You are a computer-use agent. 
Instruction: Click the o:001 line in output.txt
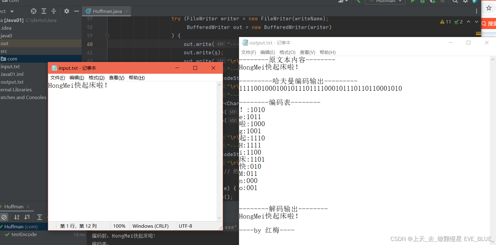248,188
